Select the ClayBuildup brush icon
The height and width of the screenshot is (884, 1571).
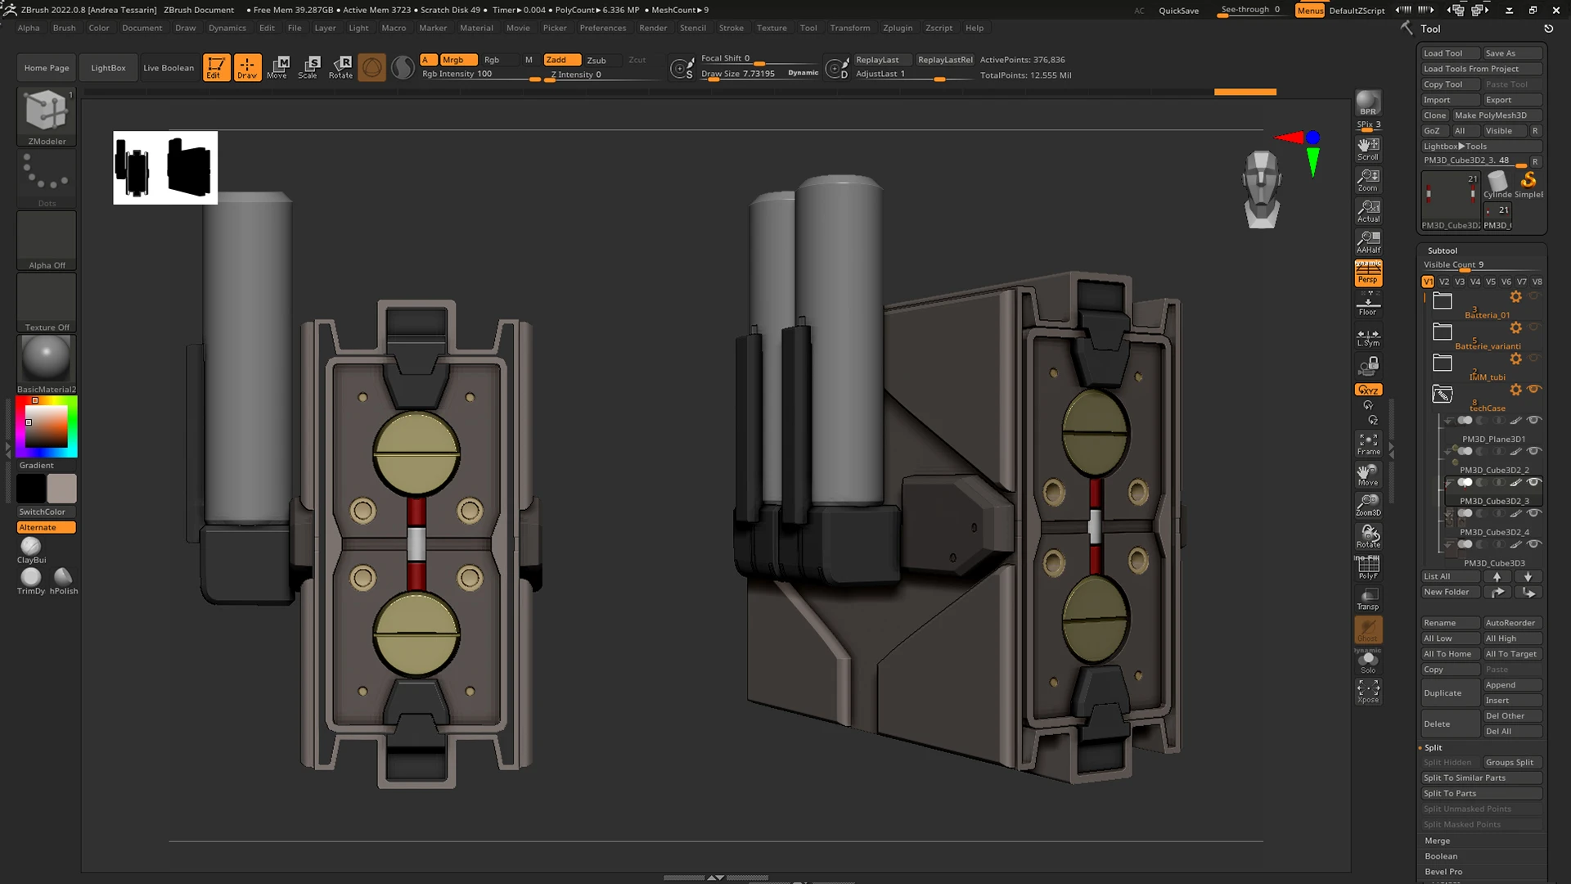pyautogui.click(x=31, y=550)
